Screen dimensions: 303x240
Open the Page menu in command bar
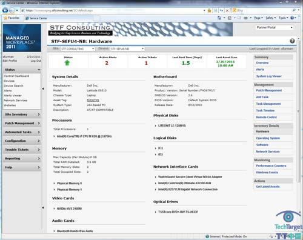click(258, 18)
